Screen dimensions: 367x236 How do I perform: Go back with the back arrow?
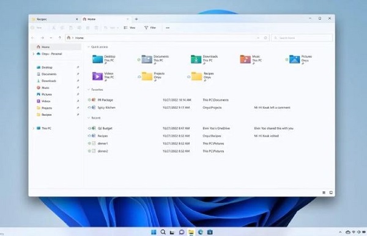pyautogui.click(x=33, y=38)
